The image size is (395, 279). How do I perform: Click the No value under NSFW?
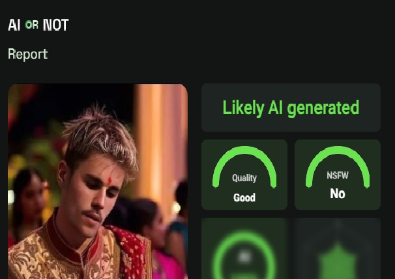click(338, 194)
